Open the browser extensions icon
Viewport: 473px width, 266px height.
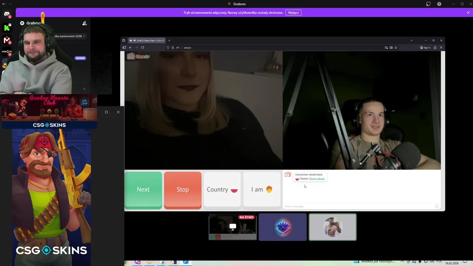click(x=435, y=48)
